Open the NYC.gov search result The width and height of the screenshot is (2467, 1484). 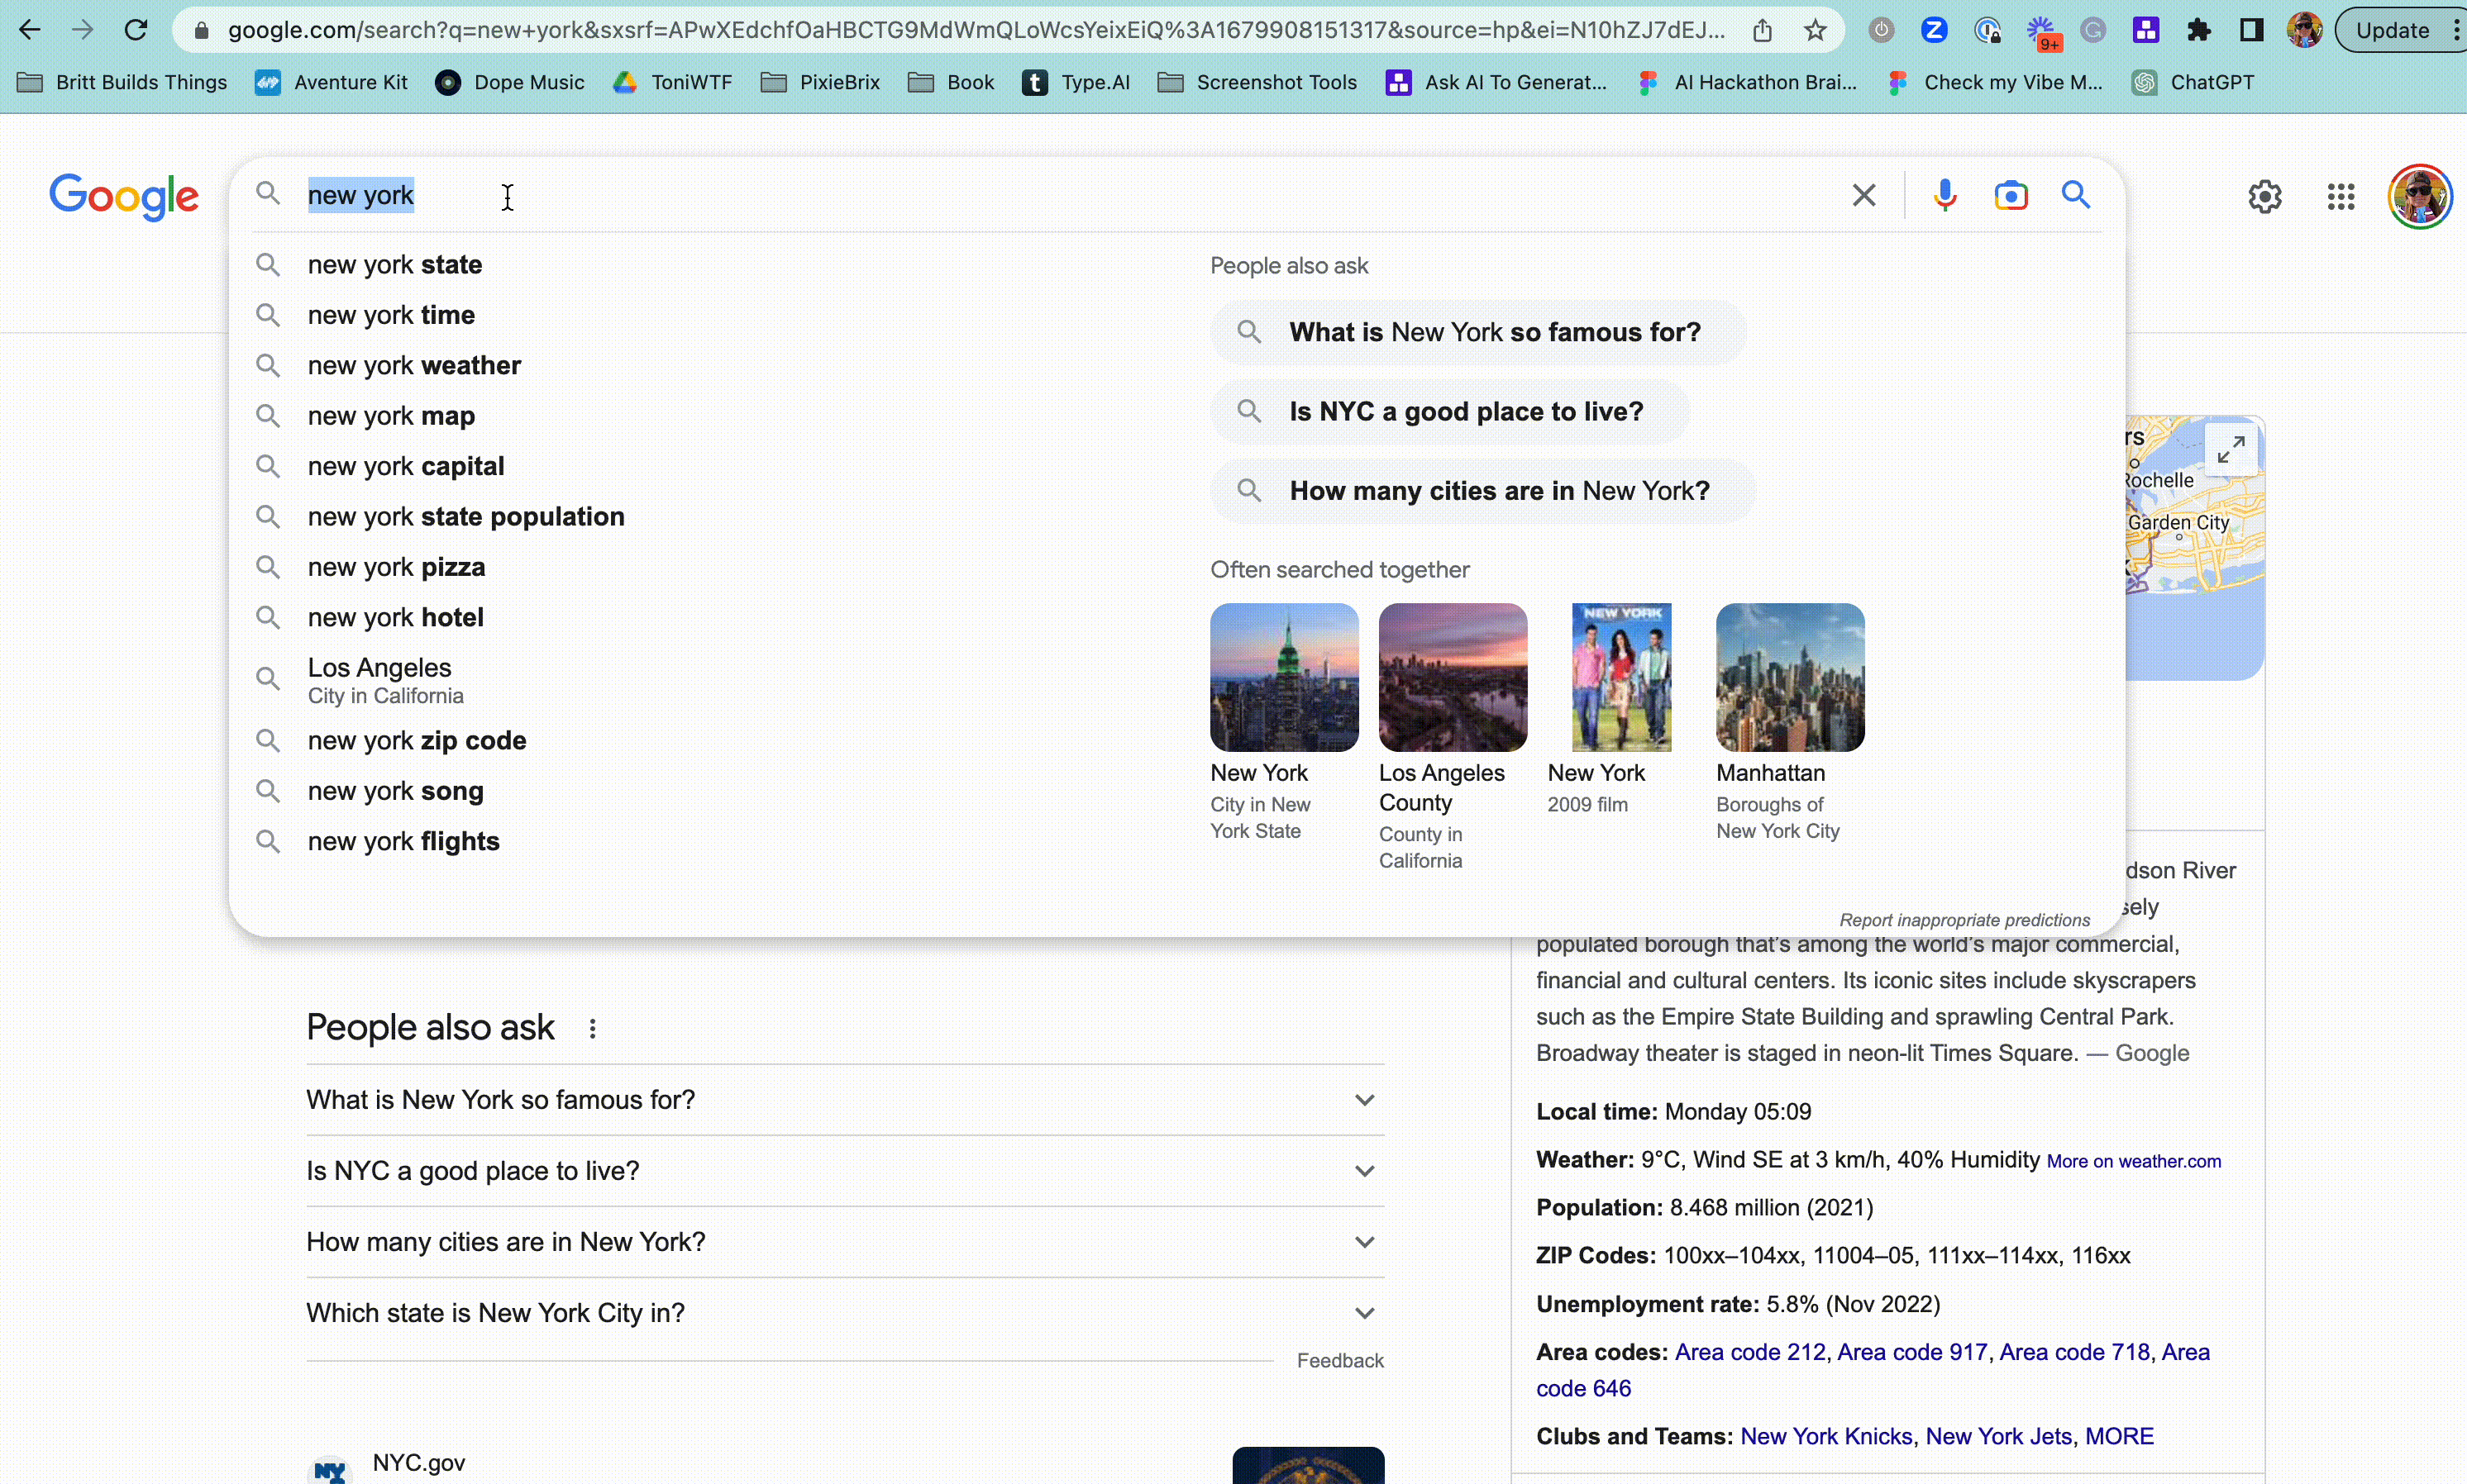point(418,1462)
